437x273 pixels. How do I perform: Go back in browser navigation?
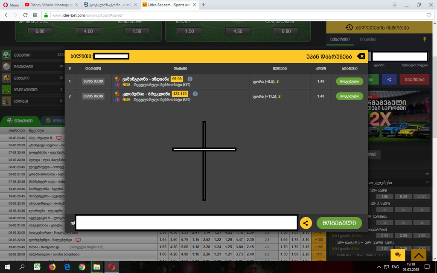(x=6, y=15)
